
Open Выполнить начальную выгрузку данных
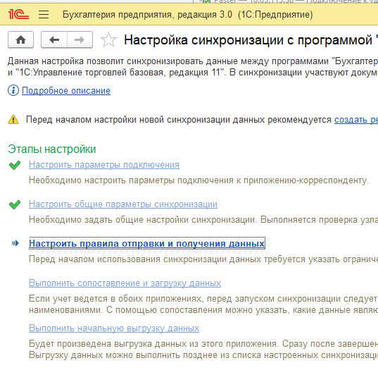(x=114, y=328)
